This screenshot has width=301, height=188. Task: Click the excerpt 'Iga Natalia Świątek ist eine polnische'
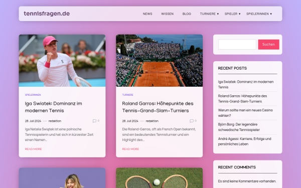(53, 129)
